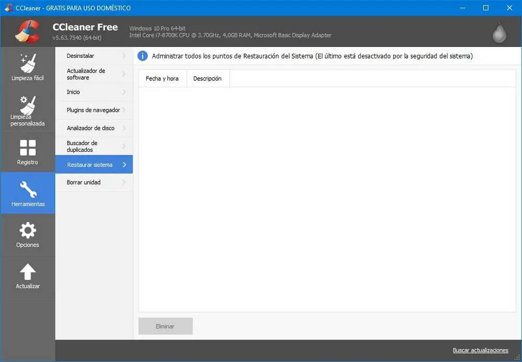
Task: Open the Opciones gear icon
Action: (28, 230)
